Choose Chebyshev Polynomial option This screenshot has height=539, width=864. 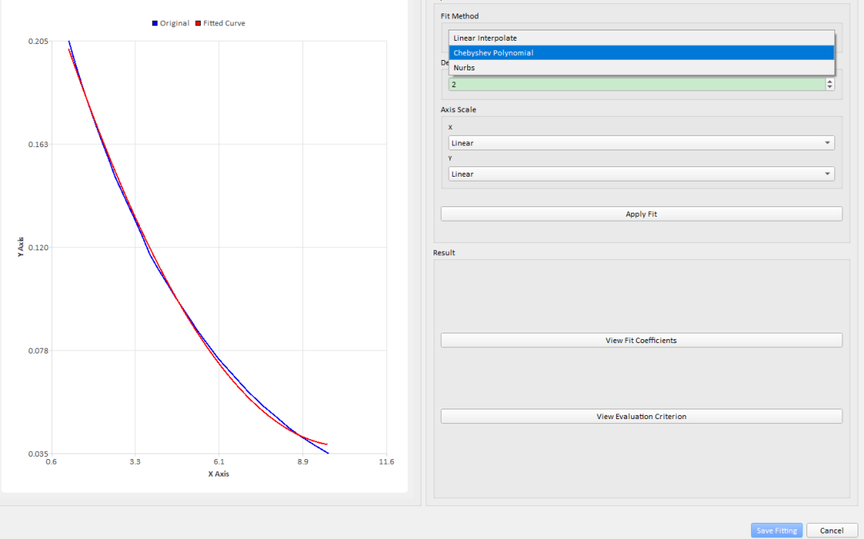click(642, 53)
